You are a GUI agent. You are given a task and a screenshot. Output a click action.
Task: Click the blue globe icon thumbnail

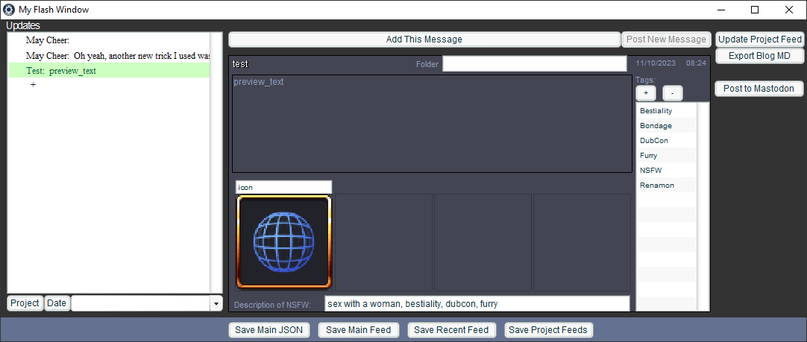click(284, 242)
